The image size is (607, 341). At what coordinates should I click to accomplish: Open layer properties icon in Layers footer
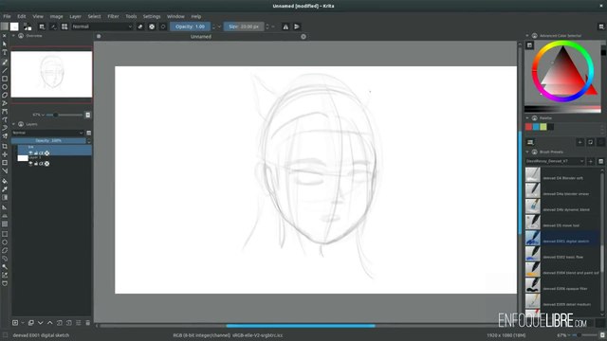coord(78,322)
